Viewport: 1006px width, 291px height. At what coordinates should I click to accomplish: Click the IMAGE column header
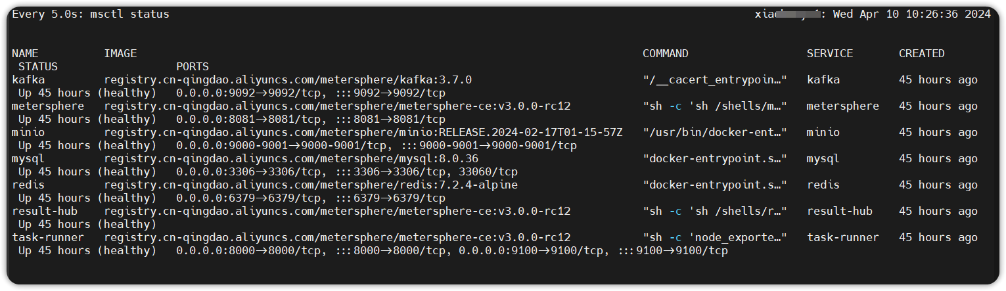tap(120, 54)
